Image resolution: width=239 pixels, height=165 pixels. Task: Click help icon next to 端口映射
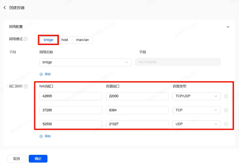tap(26, 86)
